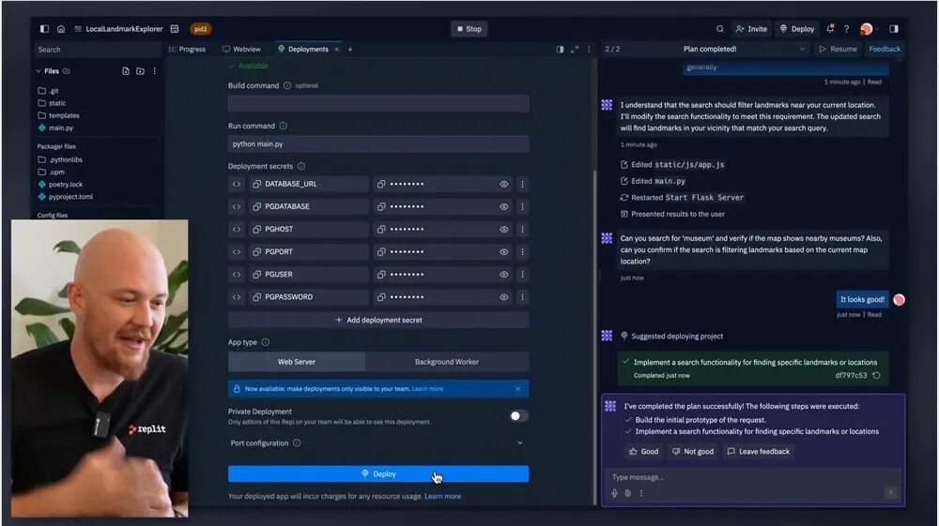Open PGPASSWORD row options menu

coord(522,297)
